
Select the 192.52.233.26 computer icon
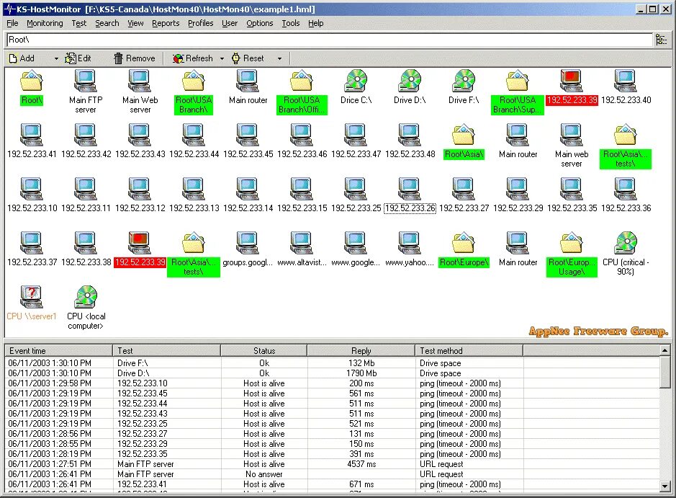pyautogui.click(x=410, y=190)
